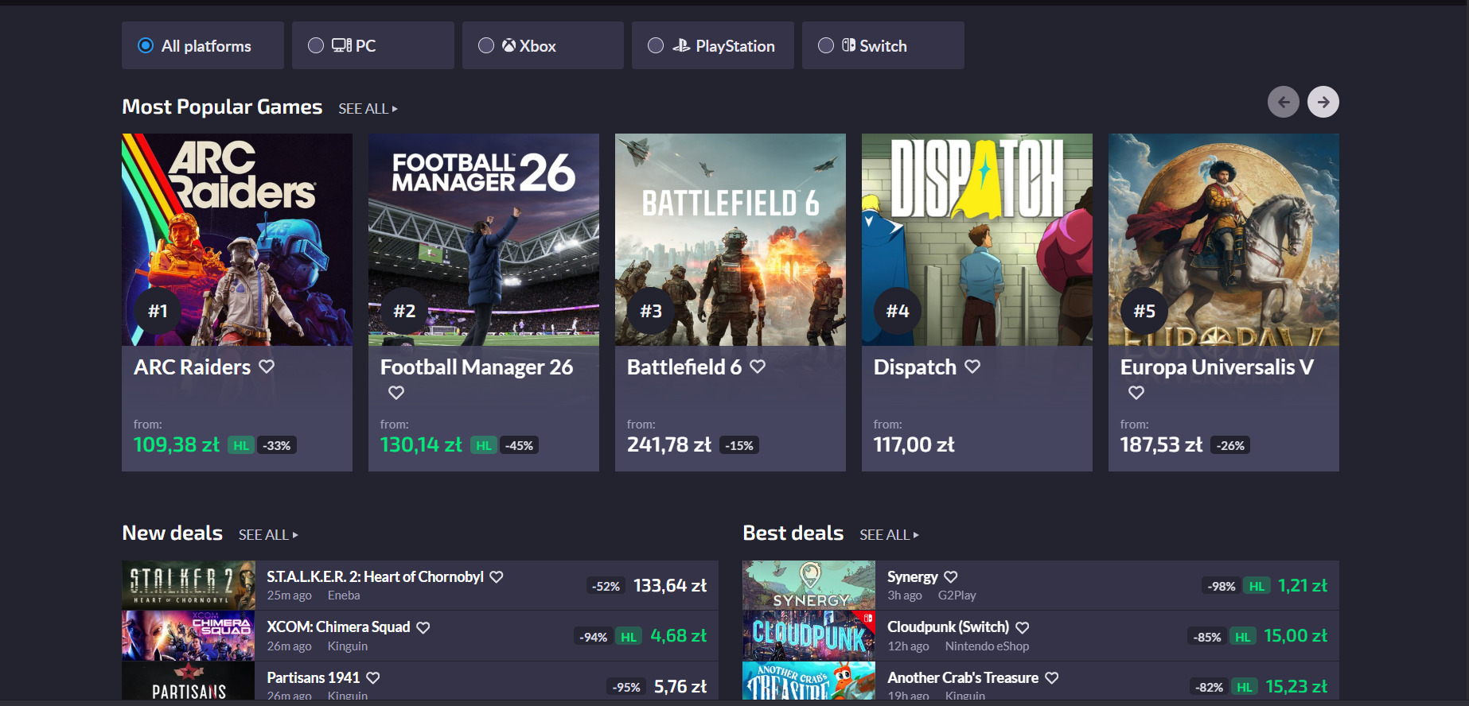Open See All for Best deals
The width and height of the screenshot is (1469, 706).
coord(889,535)
